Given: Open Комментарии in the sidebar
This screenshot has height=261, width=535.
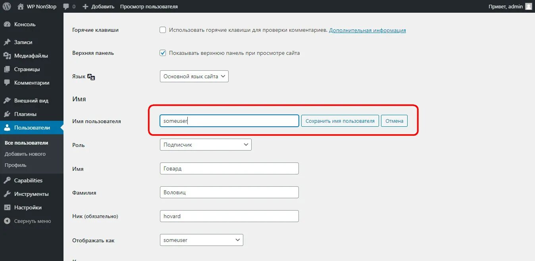Looking at the screenshot, I should (x=32, y=83).
